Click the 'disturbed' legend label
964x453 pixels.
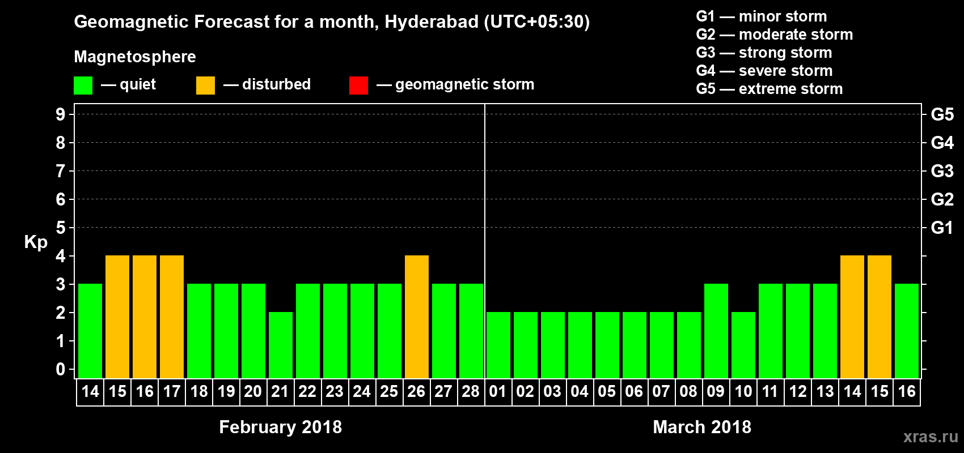277,84
